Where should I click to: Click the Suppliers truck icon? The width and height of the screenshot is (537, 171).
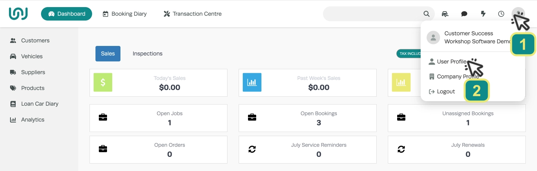[x=13, y=72]
